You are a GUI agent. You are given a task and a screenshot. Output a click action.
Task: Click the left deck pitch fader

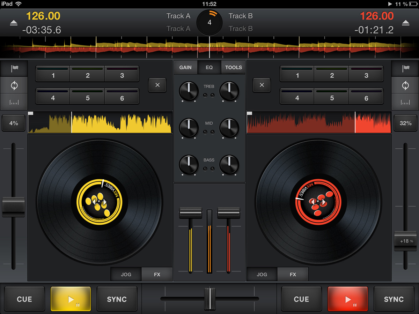pos(14,207)
